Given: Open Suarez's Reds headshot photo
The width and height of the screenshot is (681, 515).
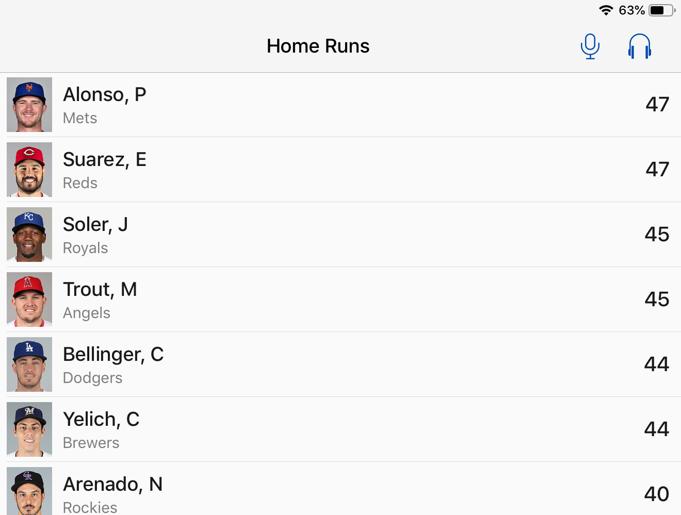Looking at the screenshot, I should point(29,170).
